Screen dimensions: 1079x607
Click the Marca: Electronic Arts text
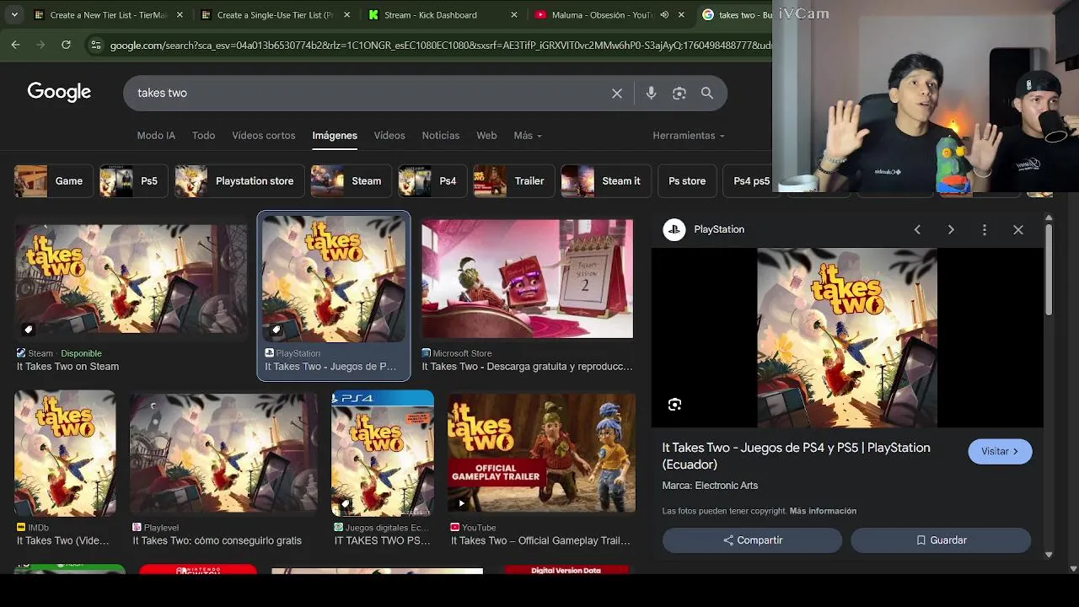coord(710,486)
